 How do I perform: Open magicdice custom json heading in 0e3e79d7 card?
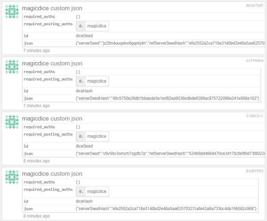52,8
